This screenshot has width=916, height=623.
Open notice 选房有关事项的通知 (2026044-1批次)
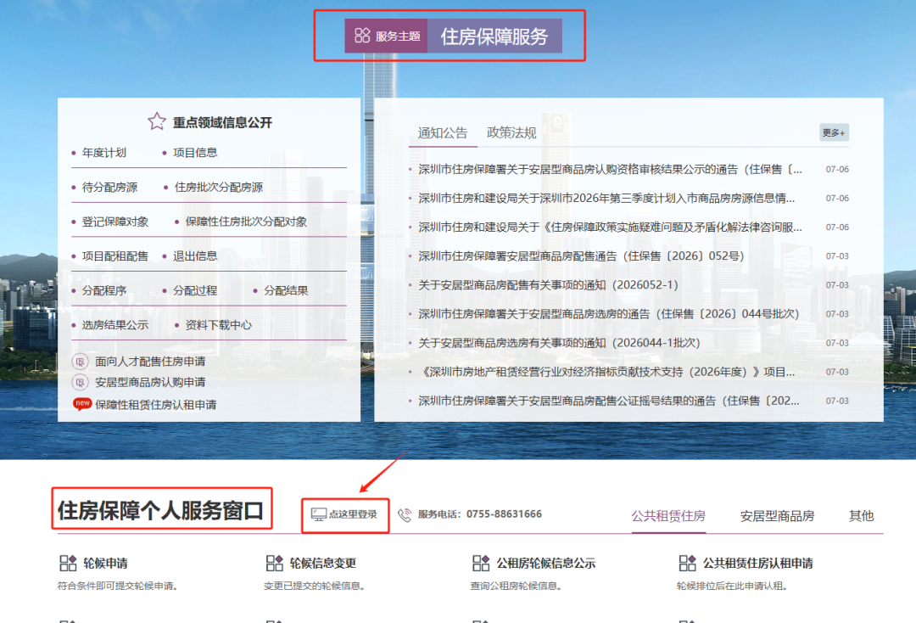pos(559,342)
